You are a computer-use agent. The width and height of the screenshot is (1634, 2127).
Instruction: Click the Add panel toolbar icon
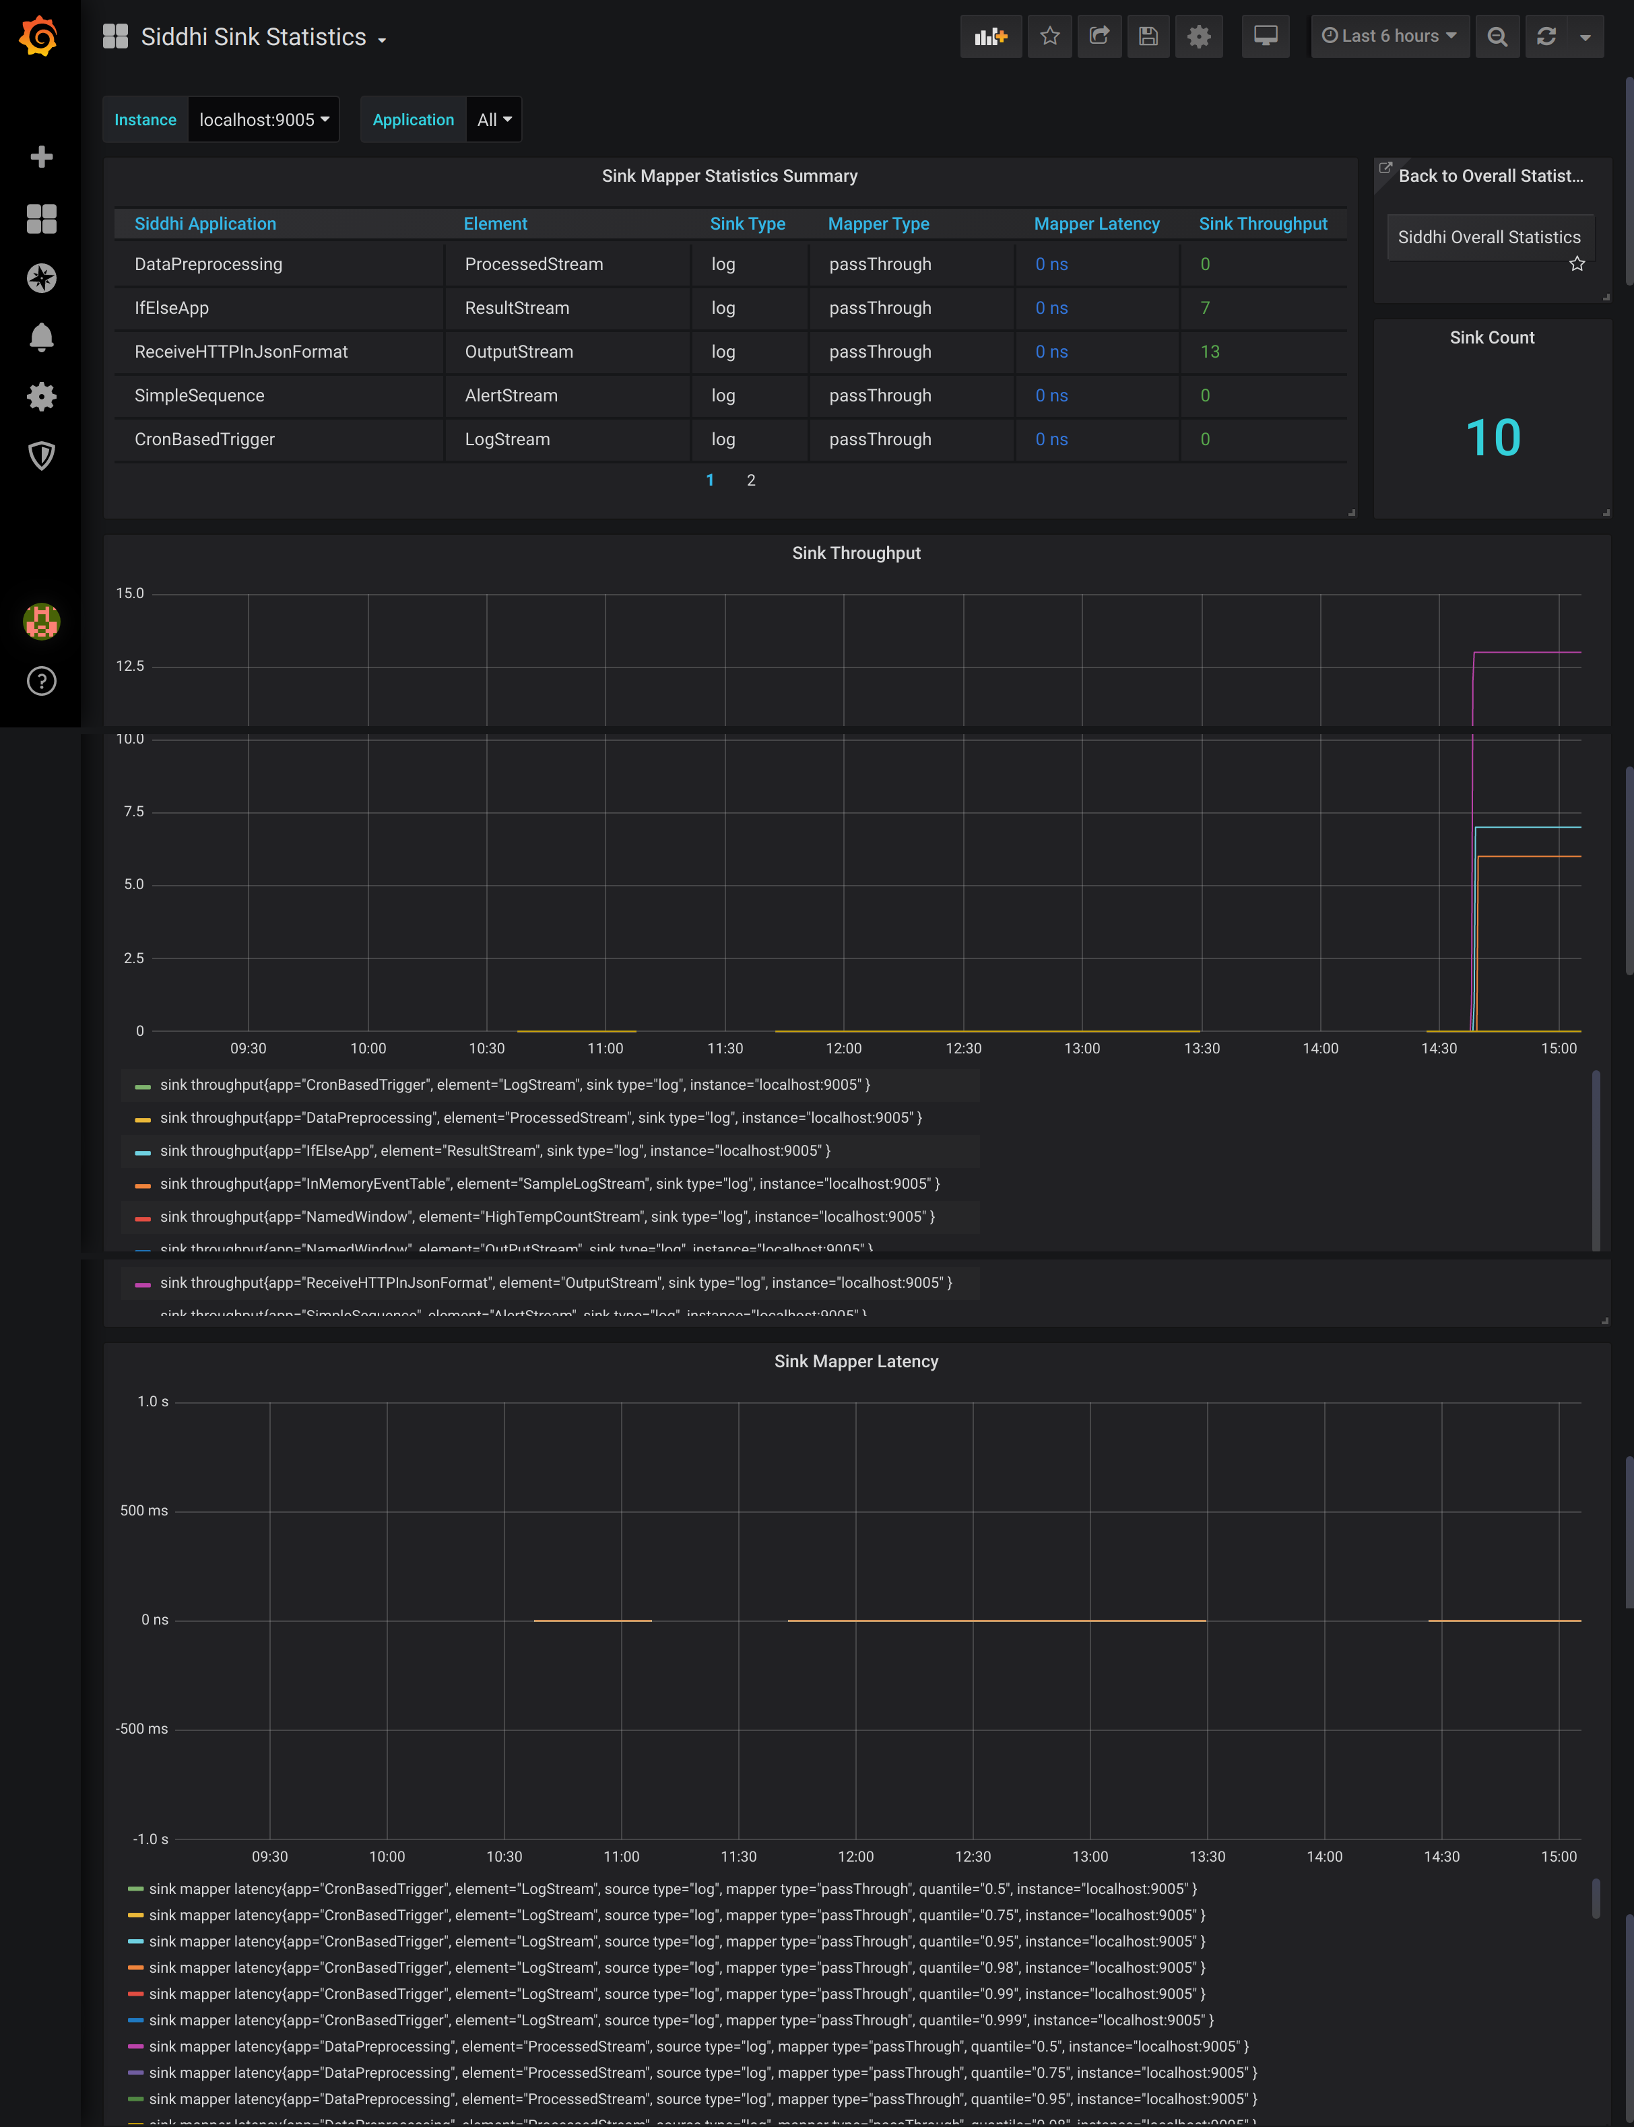pyautogui.click(x=990, y=37)
